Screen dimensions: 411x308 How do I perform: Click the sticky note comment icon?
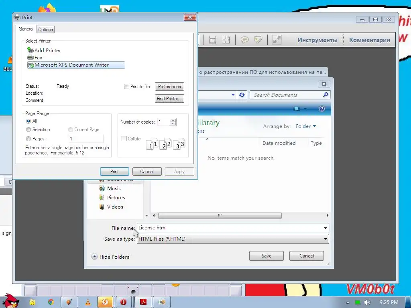click(244, 40)
